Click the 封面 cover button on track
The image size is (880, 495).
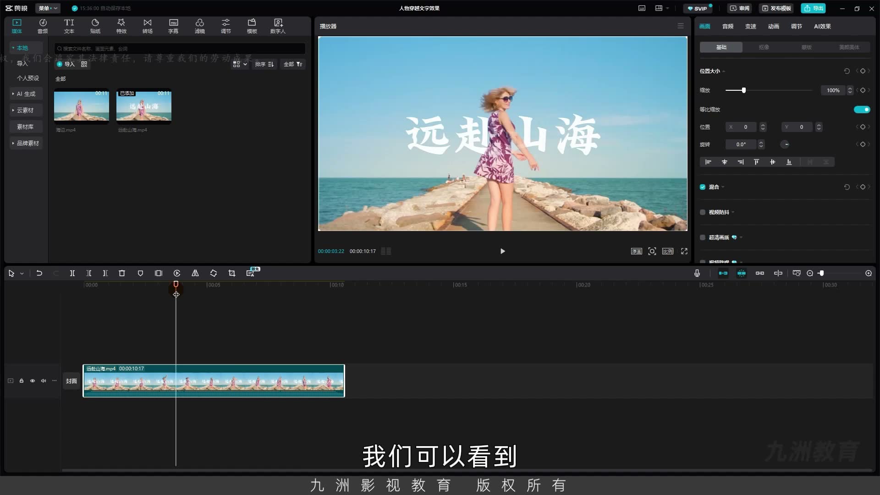point(71,381)
